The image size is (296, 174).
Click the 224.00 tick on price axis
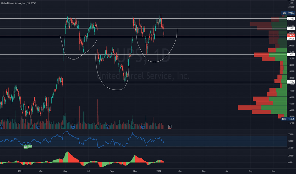coord(291,7)
